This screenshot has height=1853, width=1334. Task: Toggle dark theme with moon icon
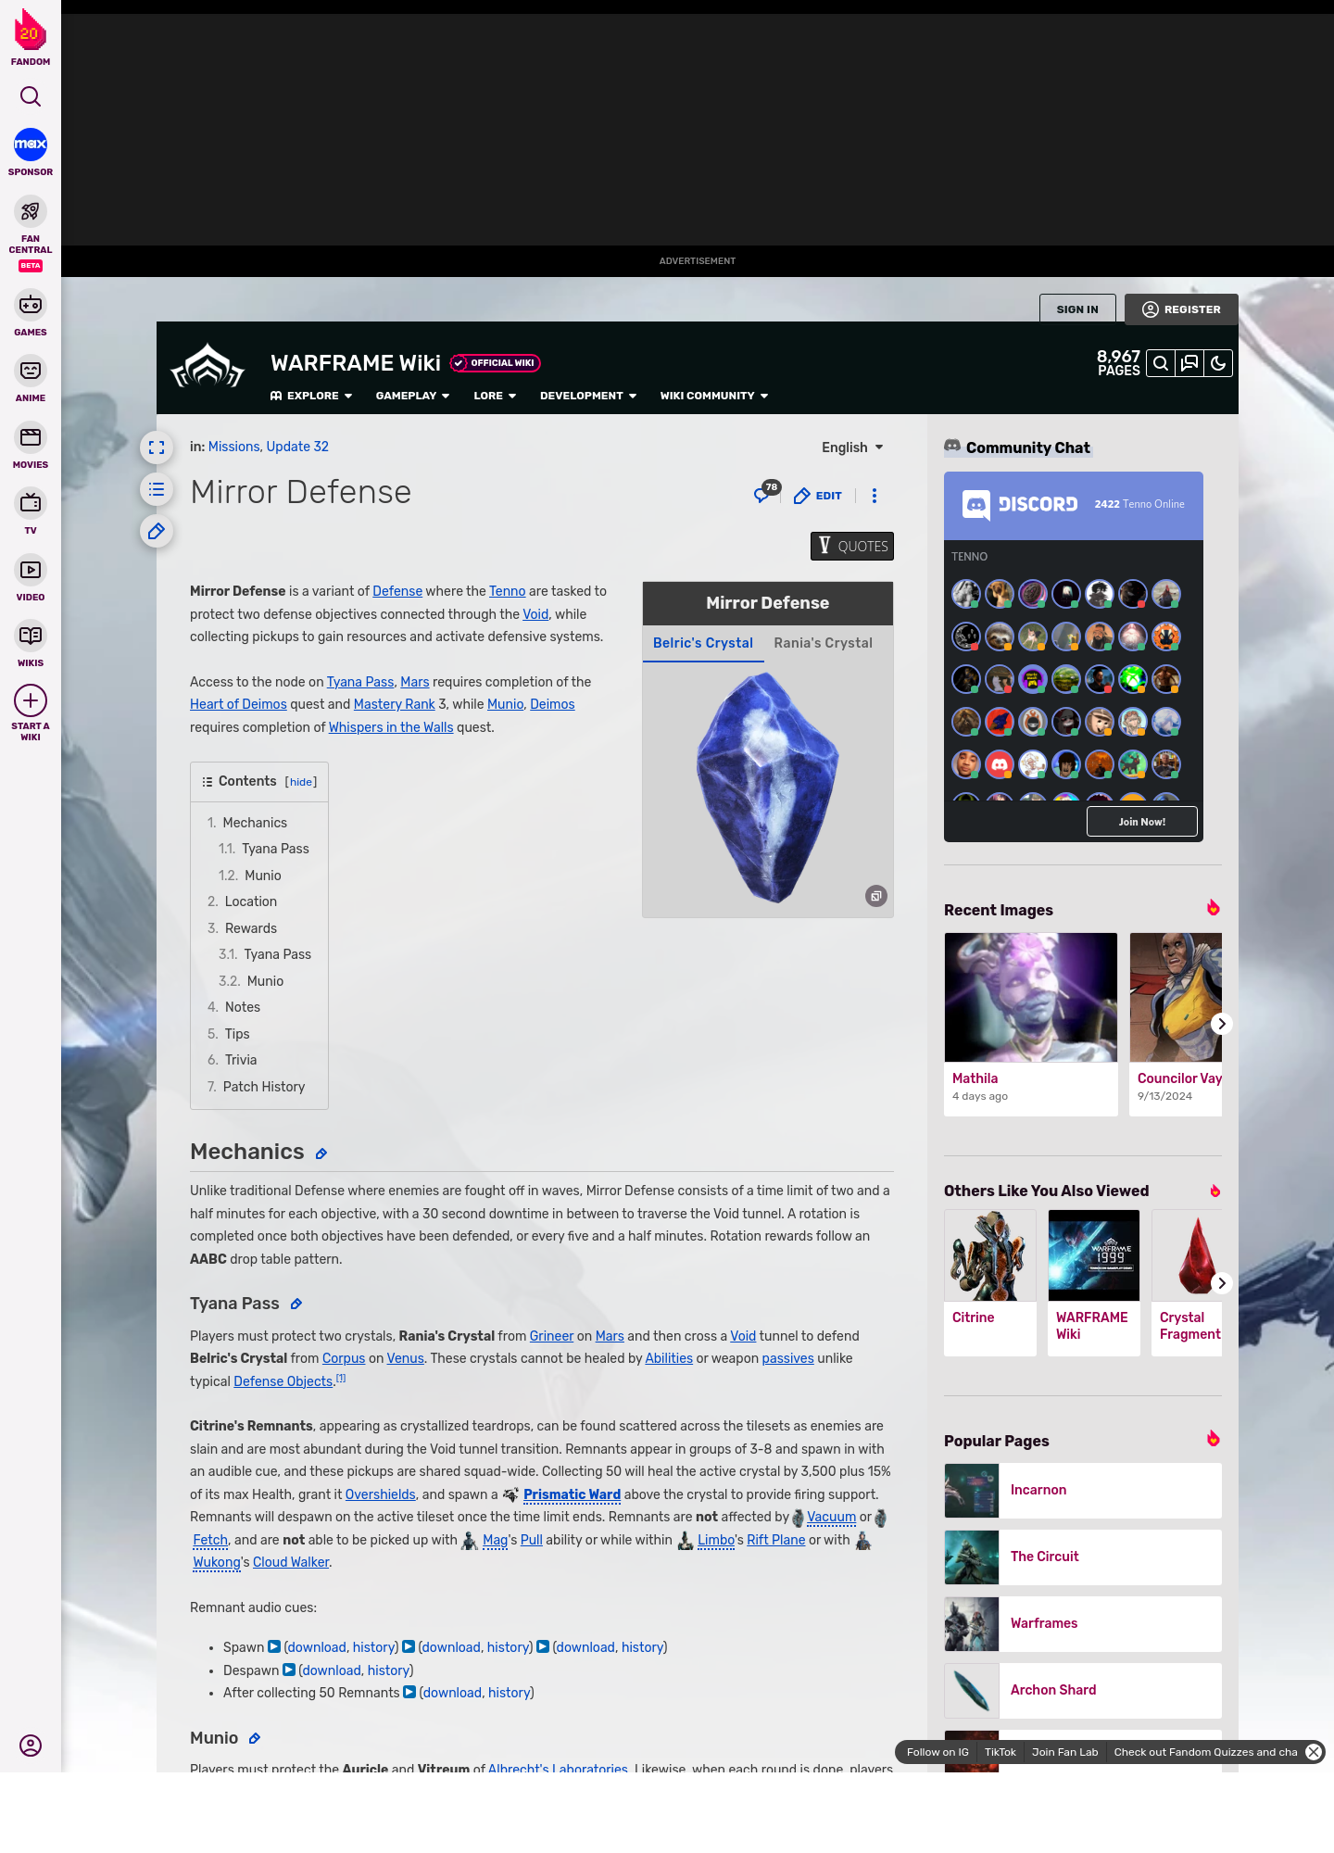coord(1218,363)
